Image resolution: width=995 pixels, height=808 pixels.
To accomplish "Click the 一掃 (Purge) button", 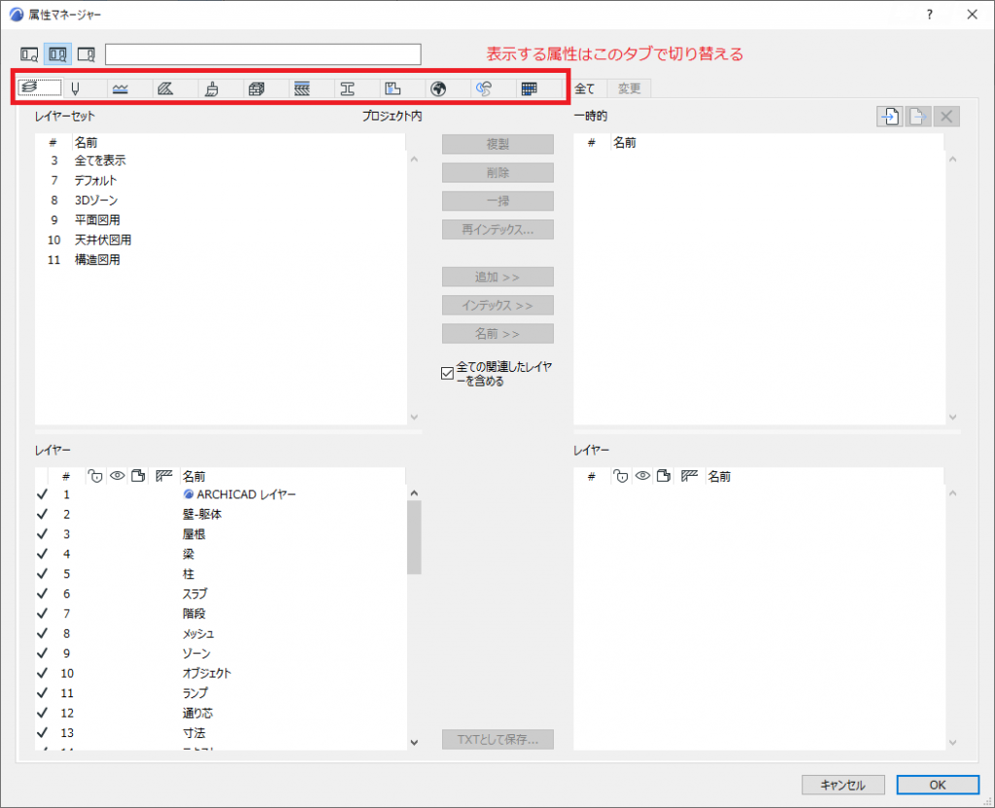I will click(x=497, y=201).
